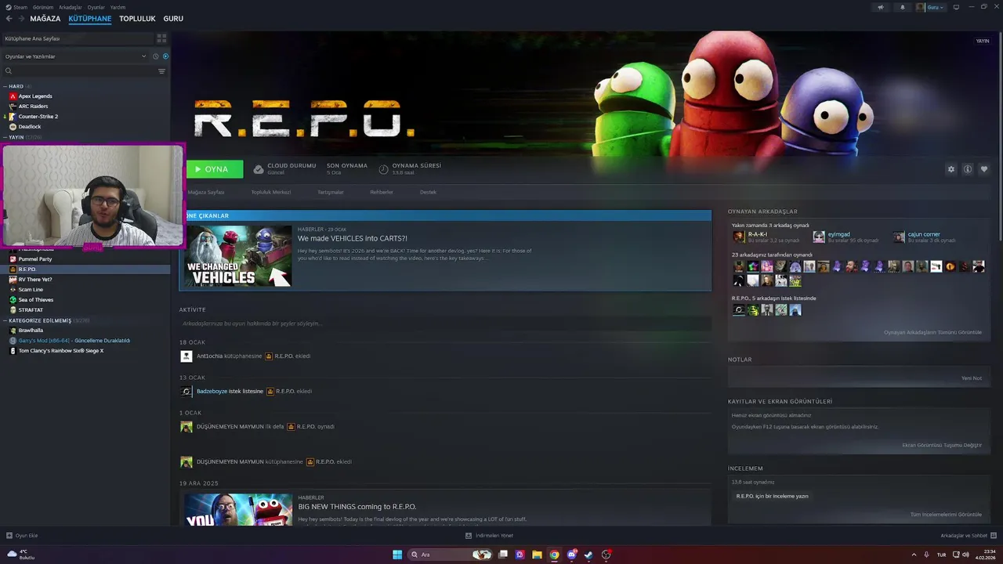Click Yeni Not button
This screenshot has height=564, width=1003.
point(972,378)
